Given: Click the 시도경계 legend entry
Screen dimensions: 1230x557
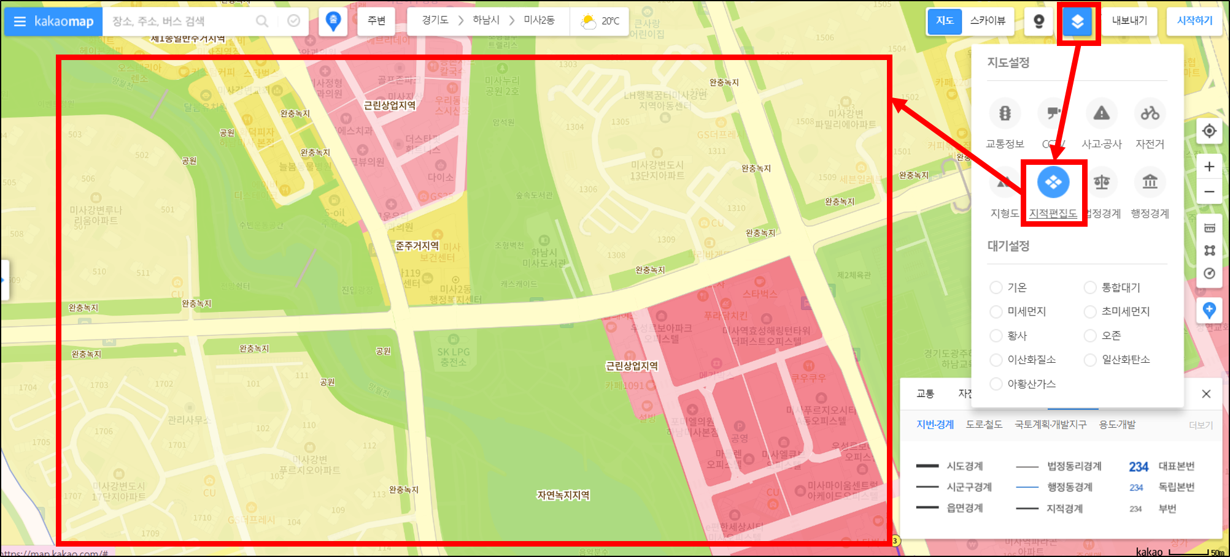Looking at the screenshot, I should [x=950, y=466].
